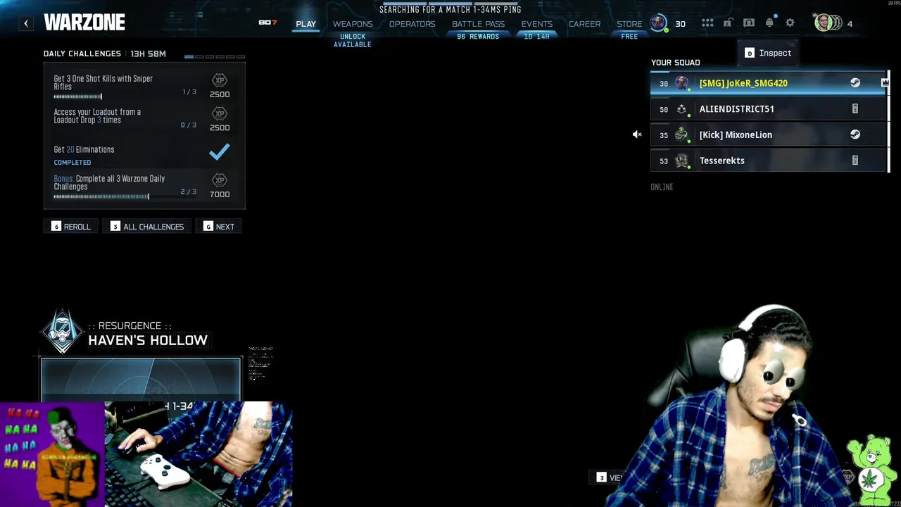Screen dimensions: 901x507
Task: Click 'Get 20 Eliminations' challenge text
Action: coord(84,149)
